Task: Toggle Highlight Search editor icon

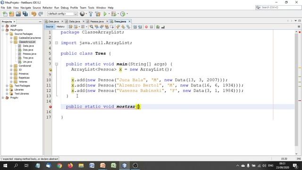Action: click(107, 27)
